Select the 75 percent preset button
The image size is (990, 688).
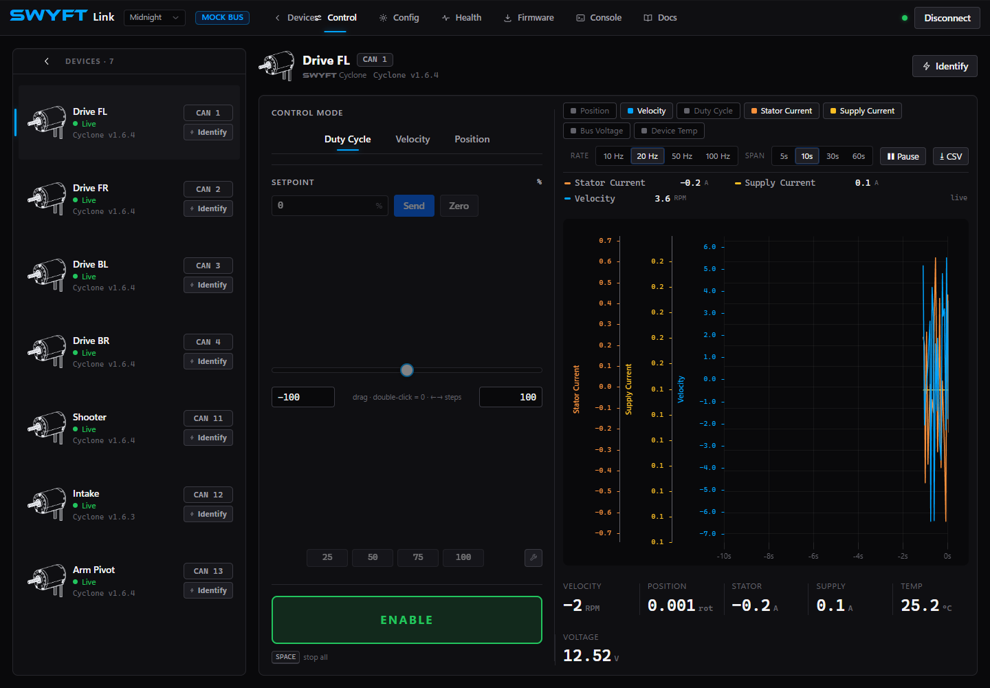(418, 557)
